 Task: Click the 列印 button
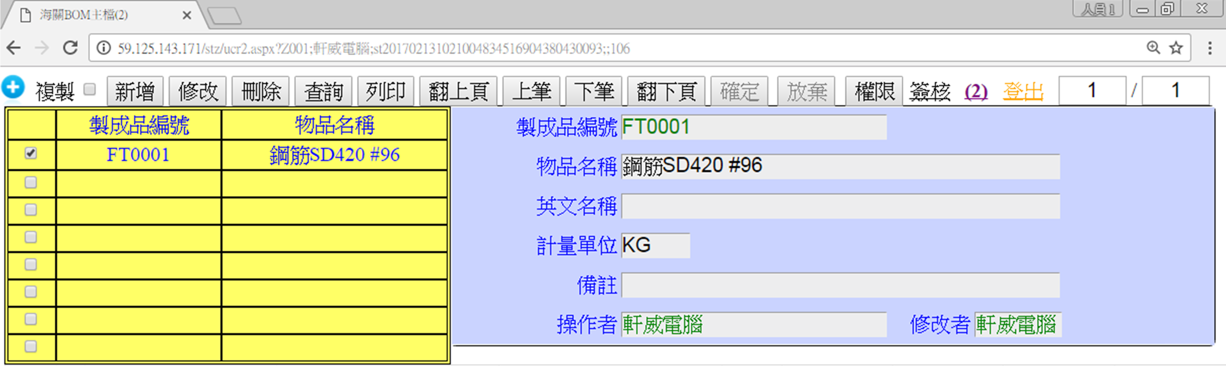pyautogui.click(x=386, y=91)
